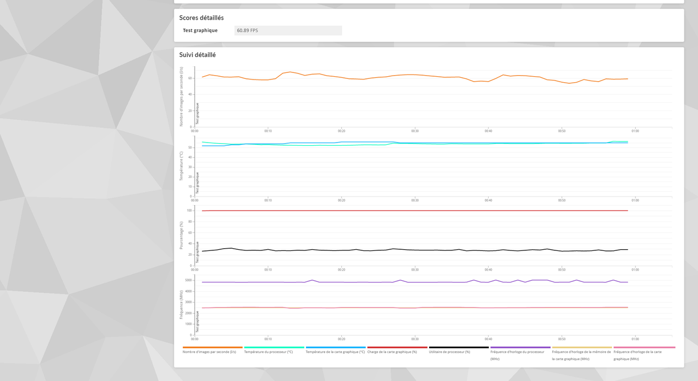Click the black CPU utilization line

point(414,250)
